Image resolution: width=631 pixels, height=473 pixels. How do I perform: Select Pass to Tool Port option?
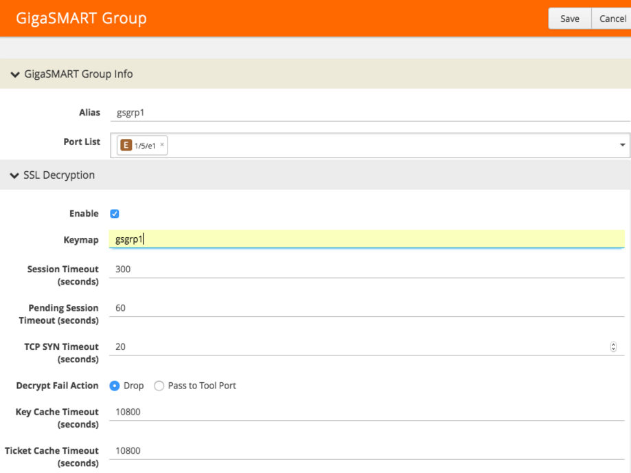[159, 386]
